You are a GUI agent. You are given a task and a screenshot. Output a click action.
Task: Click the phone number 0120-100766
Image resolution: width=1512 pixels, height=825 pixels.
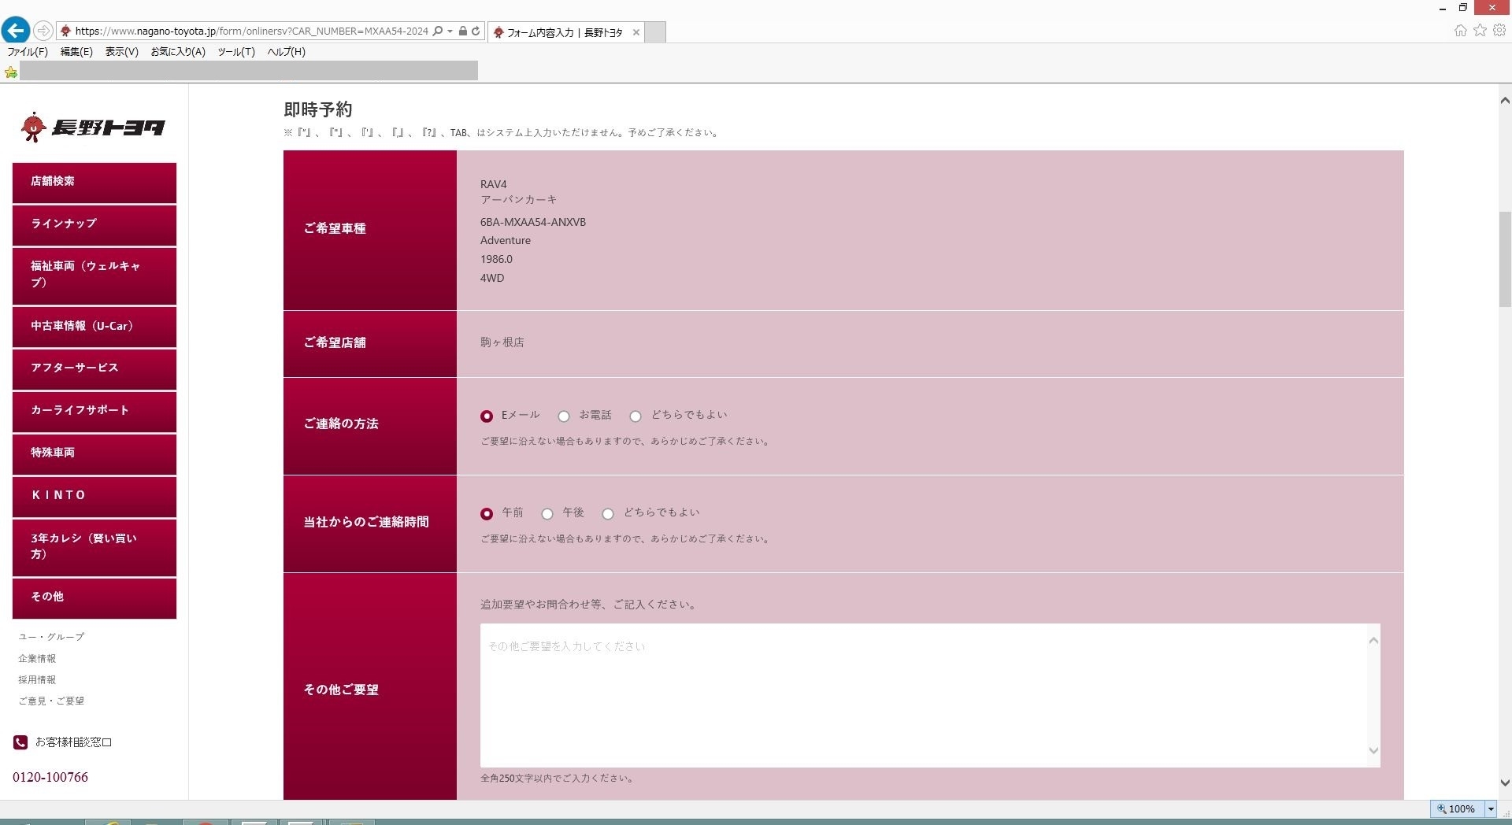click(x=50, y=777)
